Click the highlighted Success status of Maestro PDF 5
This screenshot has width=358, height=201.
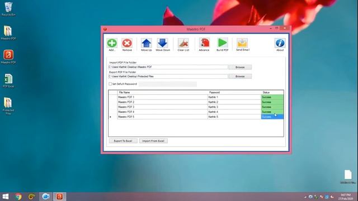272,117
